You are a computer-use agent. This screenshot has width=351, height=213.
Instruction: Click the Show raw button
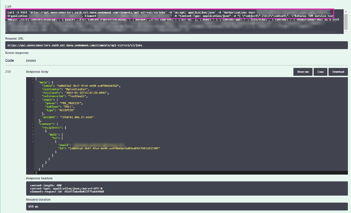click(x=303, y=72)
